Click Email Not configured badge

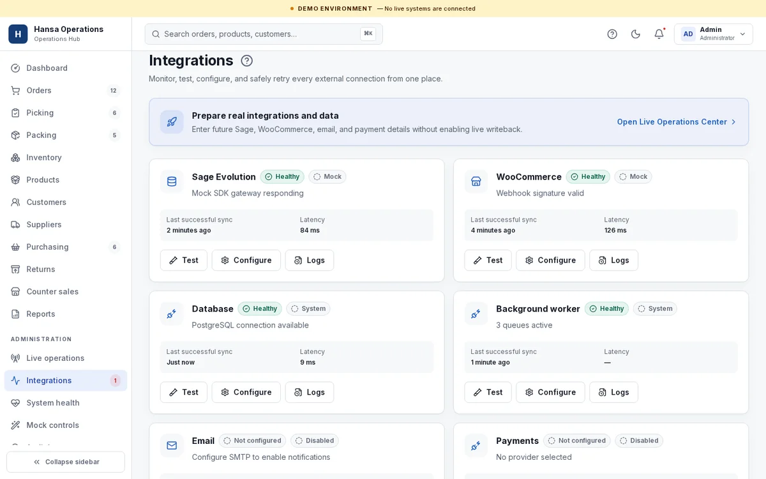[x=252, y=441]
